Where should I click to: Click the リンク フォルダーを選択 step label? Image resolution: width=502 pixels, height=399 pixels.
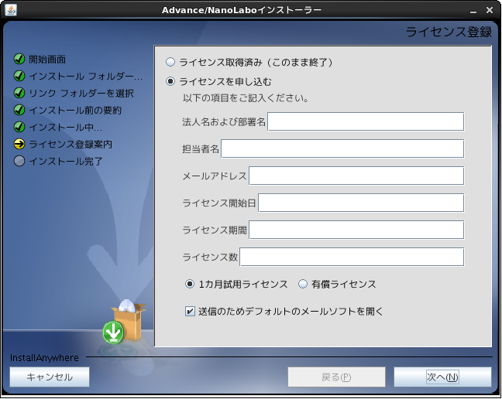81,94
